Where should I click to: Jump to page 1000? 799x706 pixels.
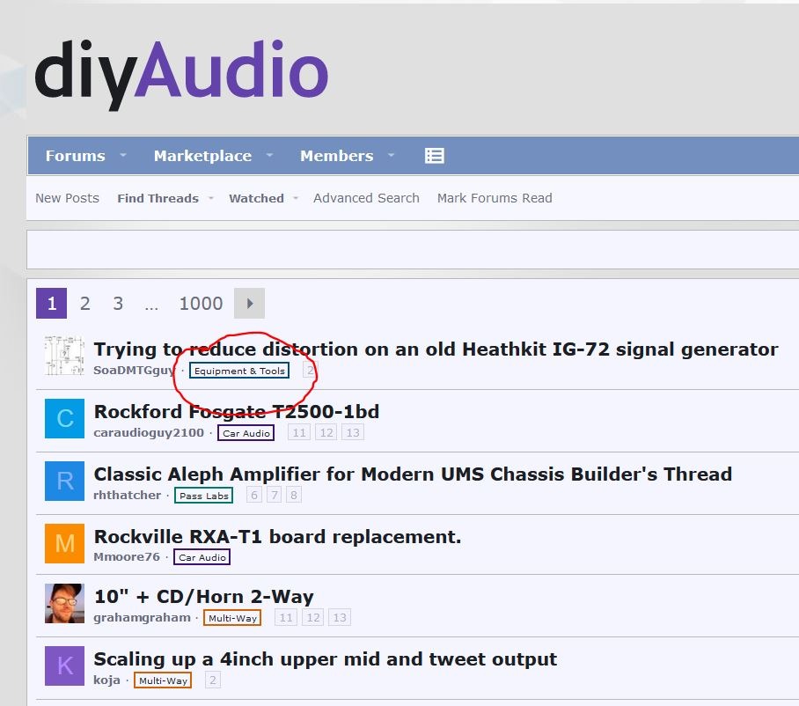coord(201,304)
